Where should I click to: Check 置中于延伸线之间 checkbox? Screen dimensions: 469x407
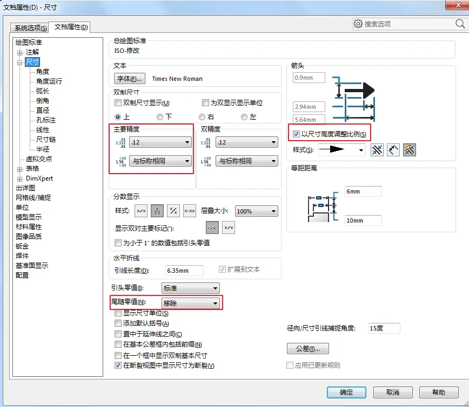118,334
